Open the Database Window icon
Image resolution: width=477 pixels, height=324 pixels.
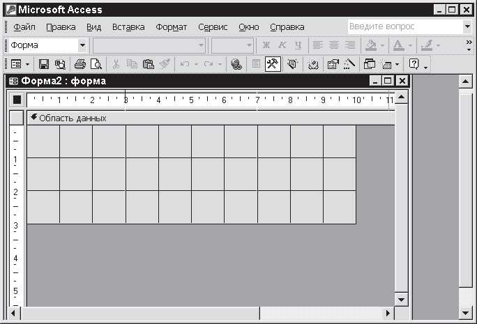click(x=370, y=64)
